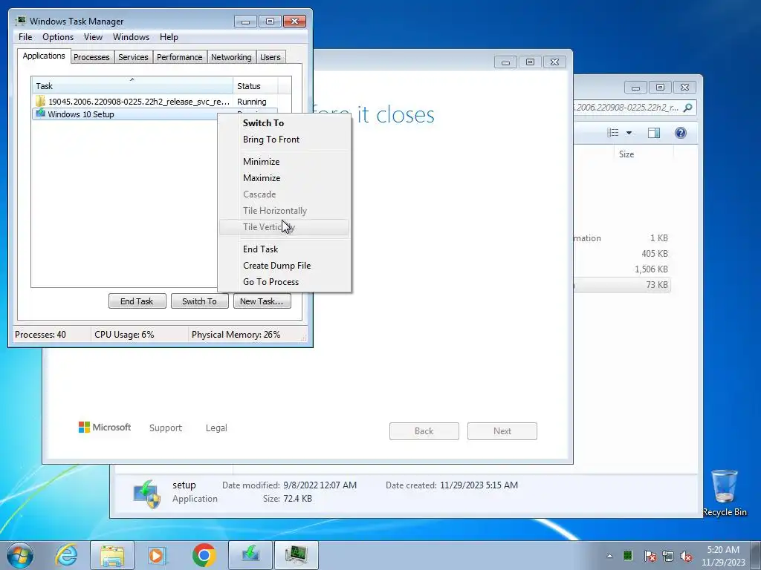
Task: Click Physical Memory: 26% status entry
Action: click(236, 335)
